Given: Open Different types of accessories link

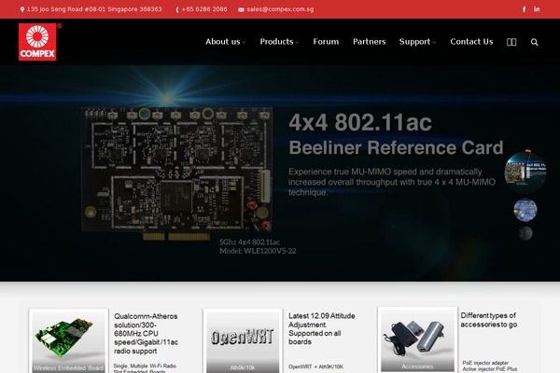Looking at the screenshot, I should click(x=488, y=320).
